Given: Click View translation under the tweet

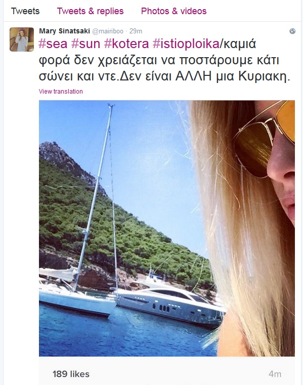Looking at the screenshot, I should 61,92.
